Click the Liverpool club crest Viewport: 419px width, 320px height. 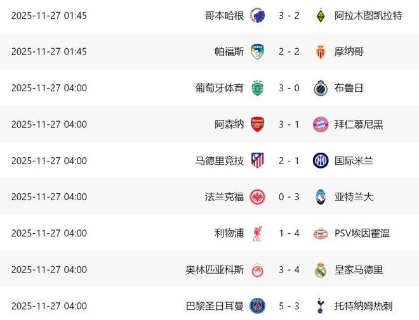point(257,233)
